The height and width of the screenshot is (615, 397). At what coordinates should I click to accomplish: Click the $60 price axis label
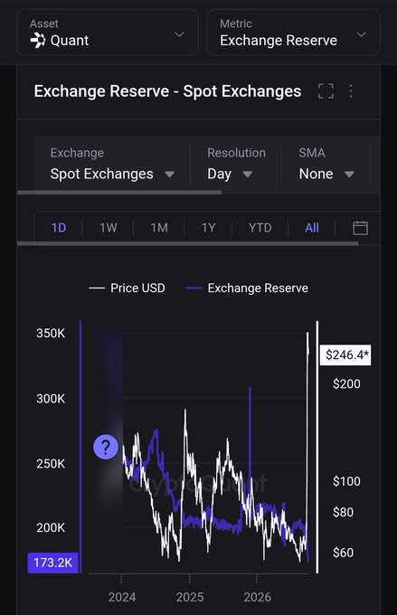click(x=343, y=553)
